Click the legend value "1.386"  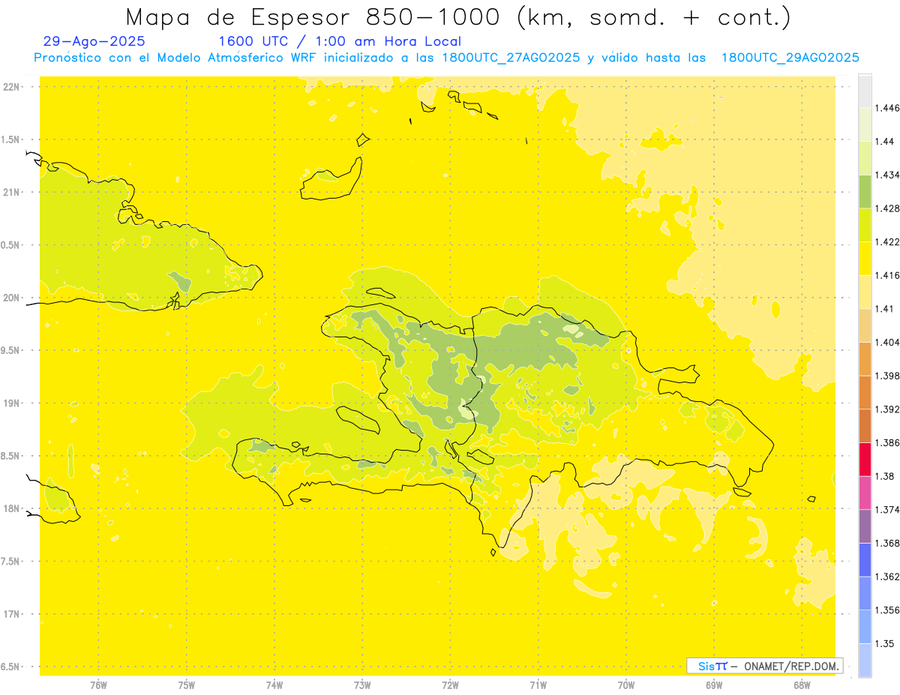pyautogui.click(x=888, y=442)
